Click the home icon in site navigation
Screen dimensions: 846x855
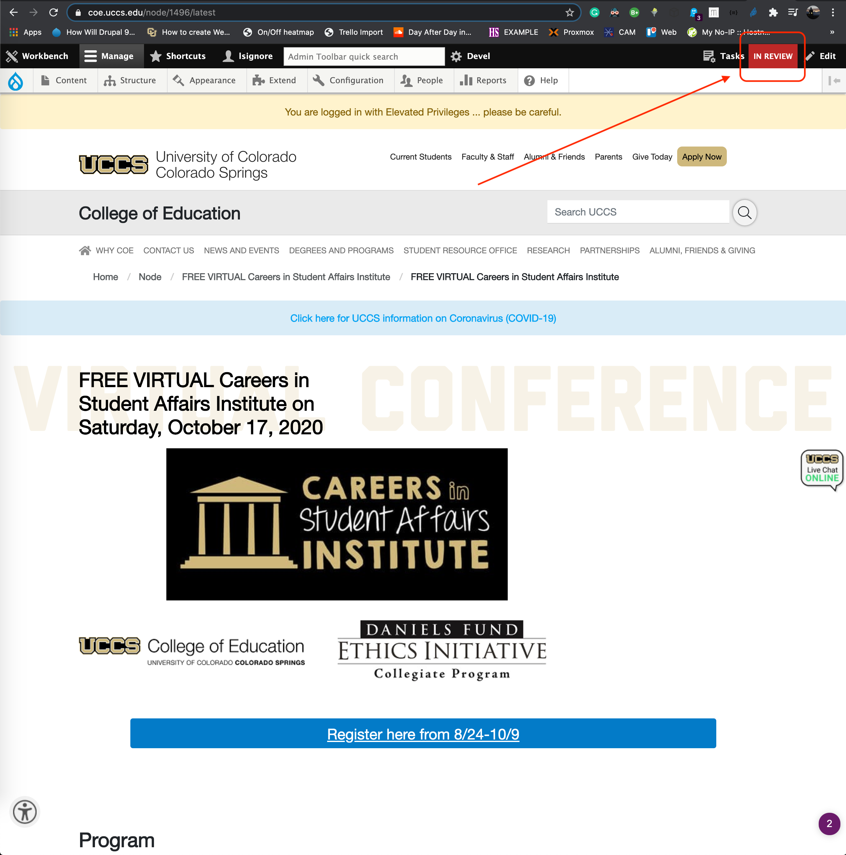84,251
